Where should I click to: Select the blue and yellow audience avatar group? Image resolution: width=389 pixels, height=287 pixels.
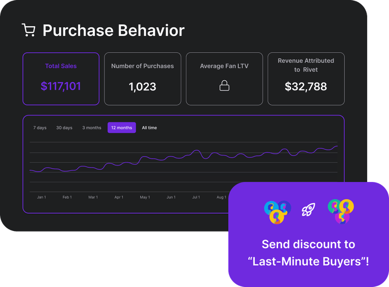277,212
